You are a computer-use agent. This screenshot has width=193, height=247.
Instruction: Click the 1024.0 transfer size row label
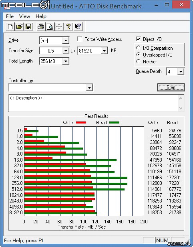tap(16, 195)
